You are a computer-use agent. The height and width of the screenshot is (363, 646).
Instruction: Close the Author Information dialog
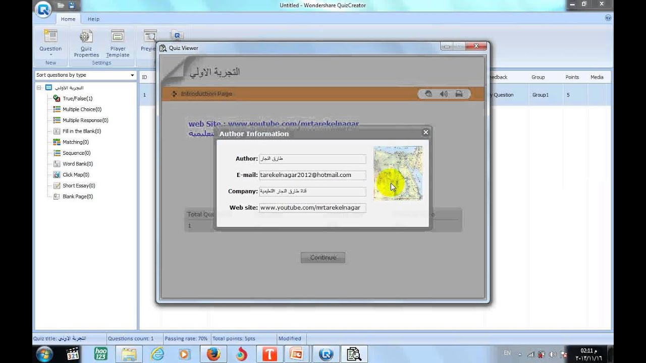click(426, 132)
